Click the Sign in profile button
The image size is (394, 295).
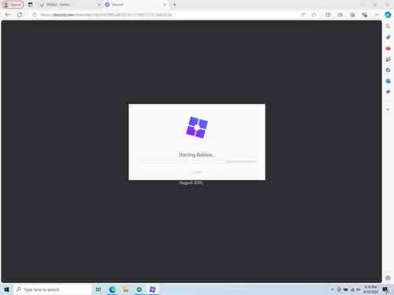point(13,5)
